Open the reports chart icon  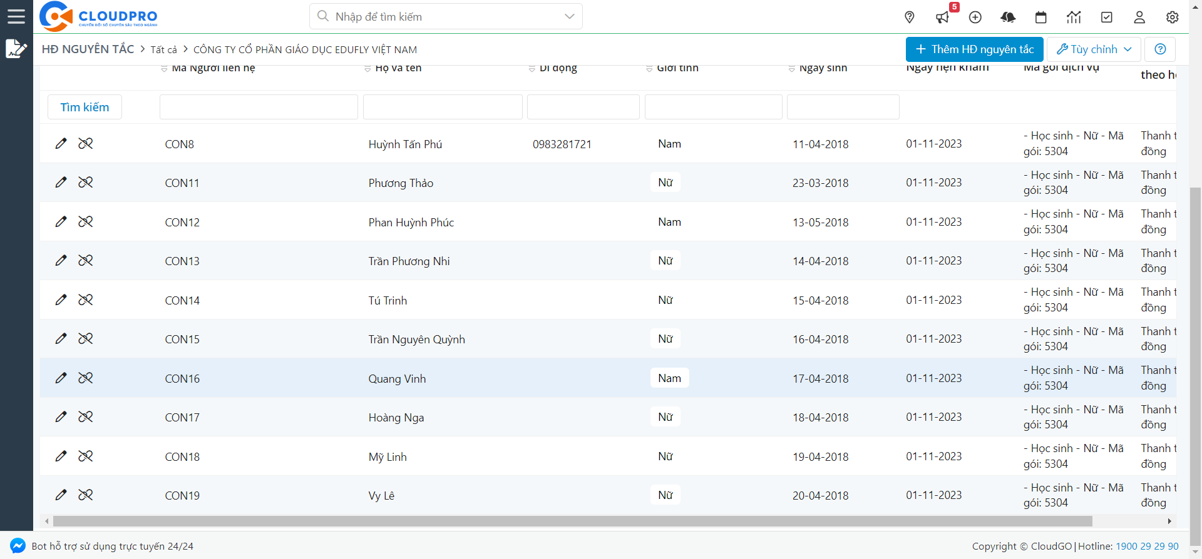click(x=1074, y=17)
